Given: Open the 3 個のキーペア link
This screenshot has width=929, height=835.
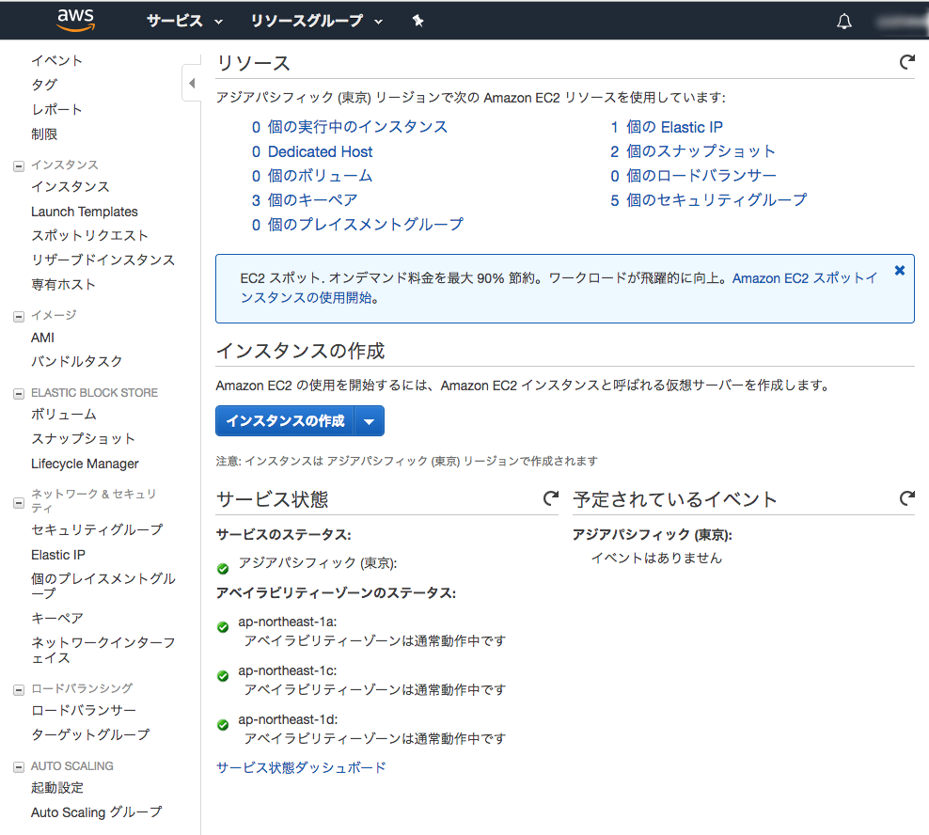Looking at the screenshot, I should tap(305, 200).
